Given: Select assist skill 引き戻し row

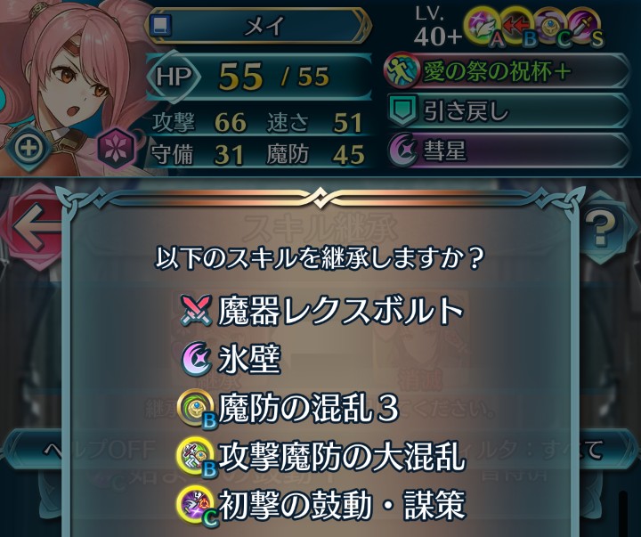Looking at the screenshot, I should coord(507,110).
